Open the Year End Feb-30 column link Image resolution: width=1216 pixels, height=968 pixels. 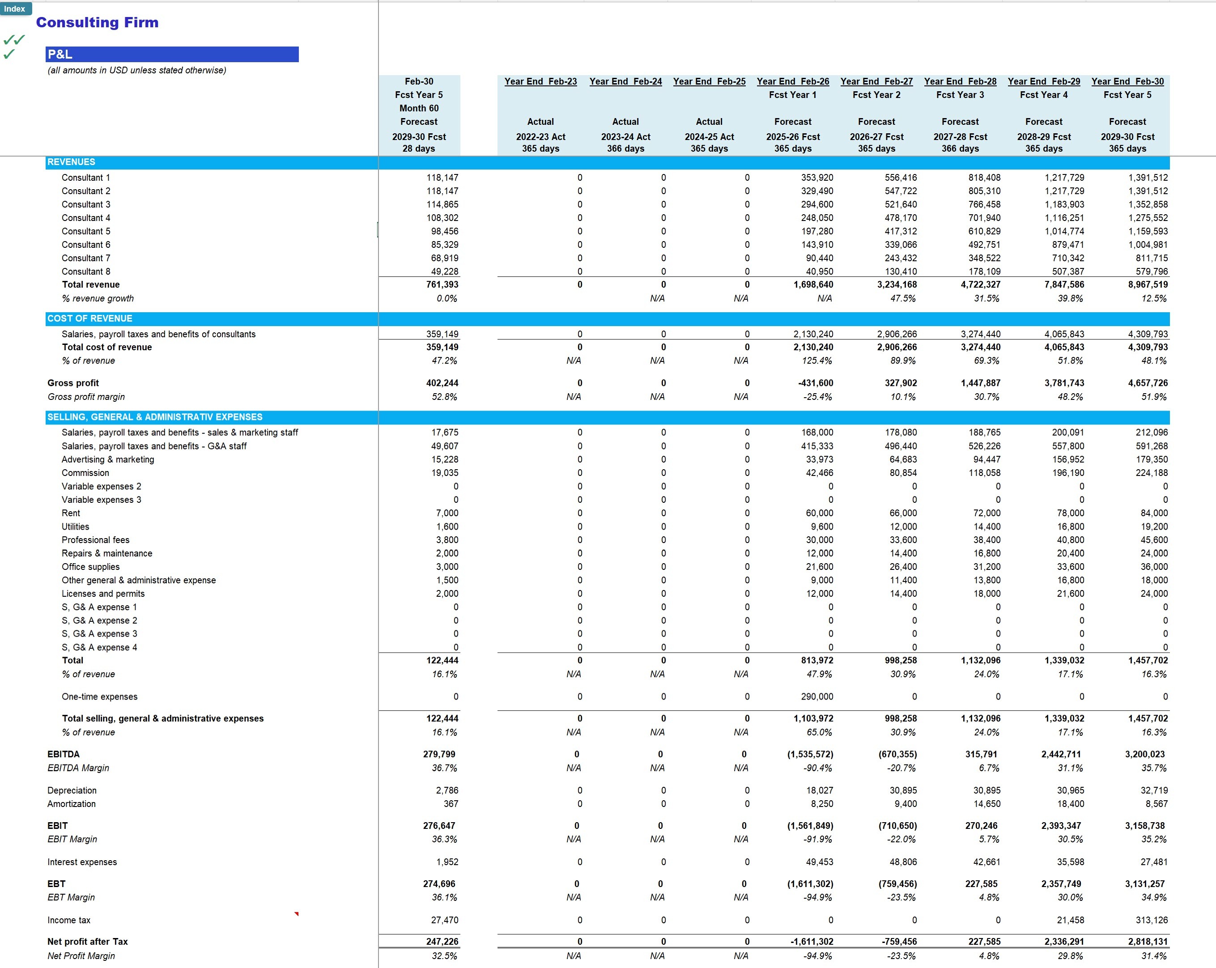[1127, 81]
